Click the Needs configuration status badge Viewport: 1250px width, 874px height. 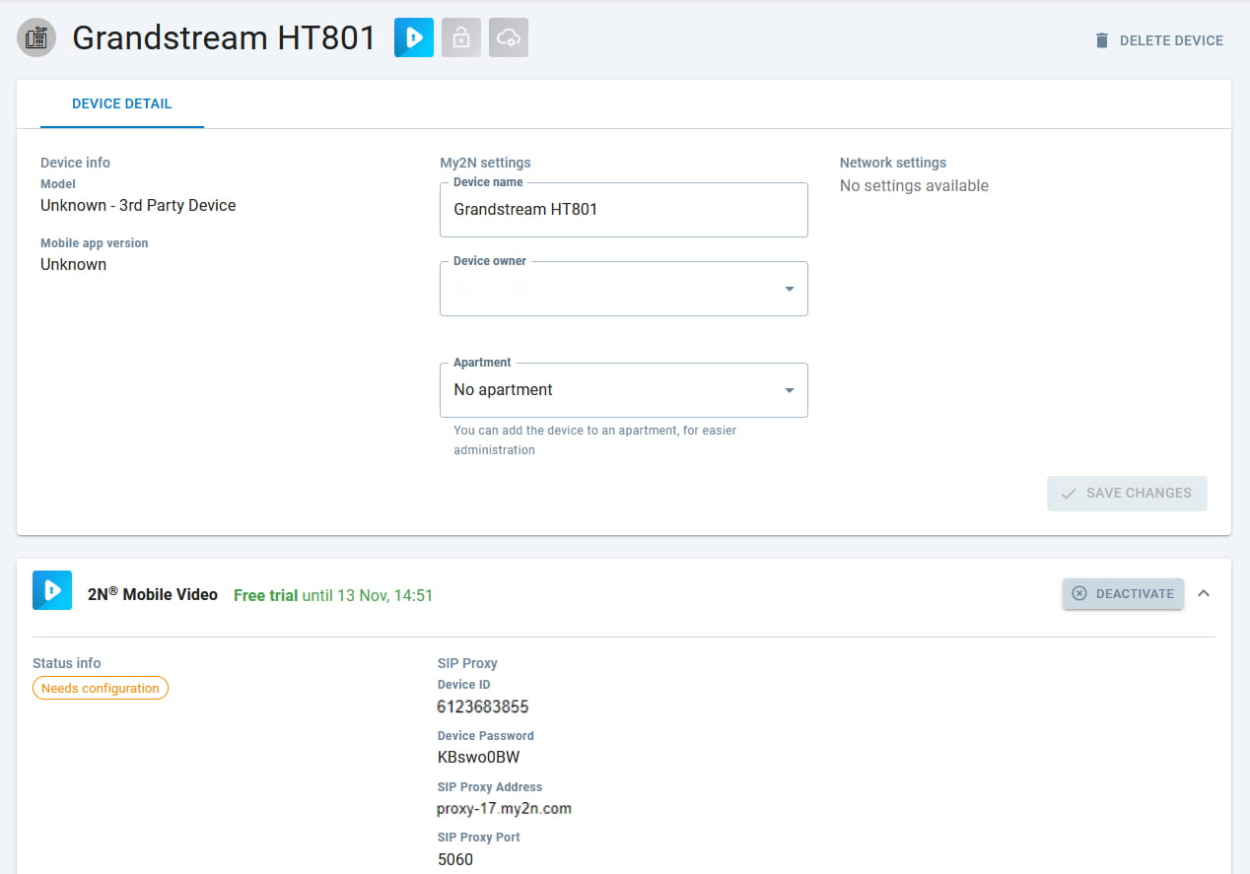click(x=101, y=688)
